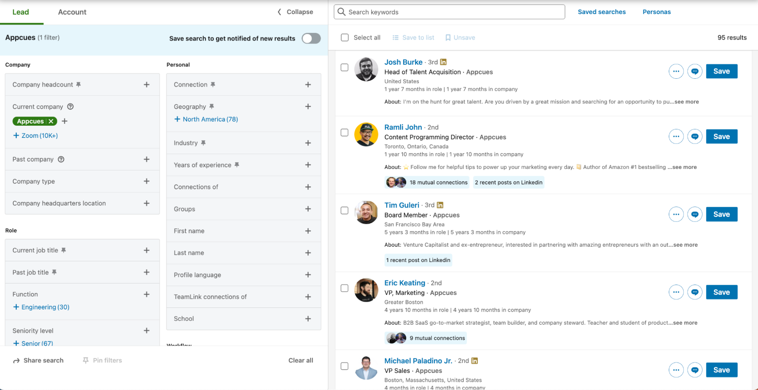Screen dimensions: 758x390
Task: Save Ramli John as a lead
Action: (x=722, y=137)
